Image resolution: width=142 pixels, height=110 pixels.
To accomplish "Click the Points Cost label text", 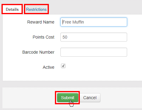I will [x=43, y=37].
